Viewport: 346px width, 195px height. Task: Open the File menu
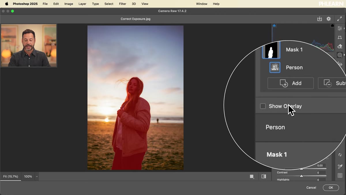[45, 4]
